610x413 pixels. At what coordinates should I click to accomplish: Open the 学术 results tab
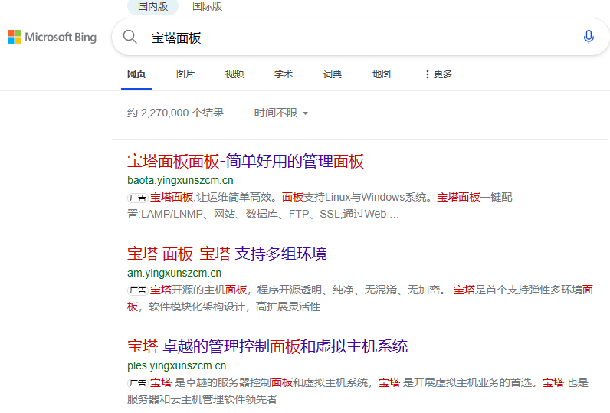pyautogui.click(x=284, y=74)
